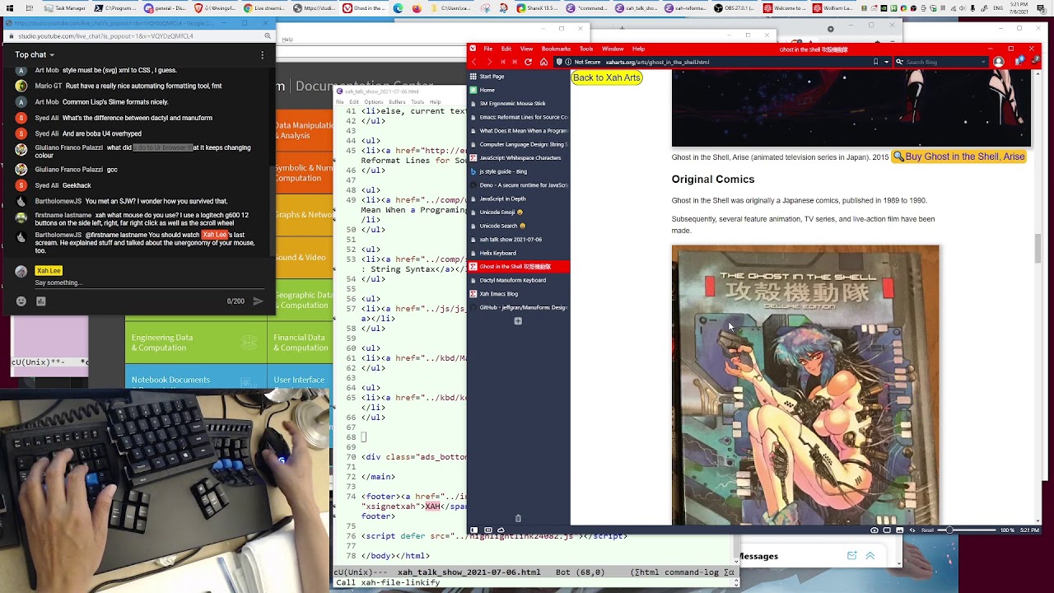Screen dimensions: 1054x593
Task: Switch to Dactyl Manuform Keyboard tab
Action: tap(518, 280)
